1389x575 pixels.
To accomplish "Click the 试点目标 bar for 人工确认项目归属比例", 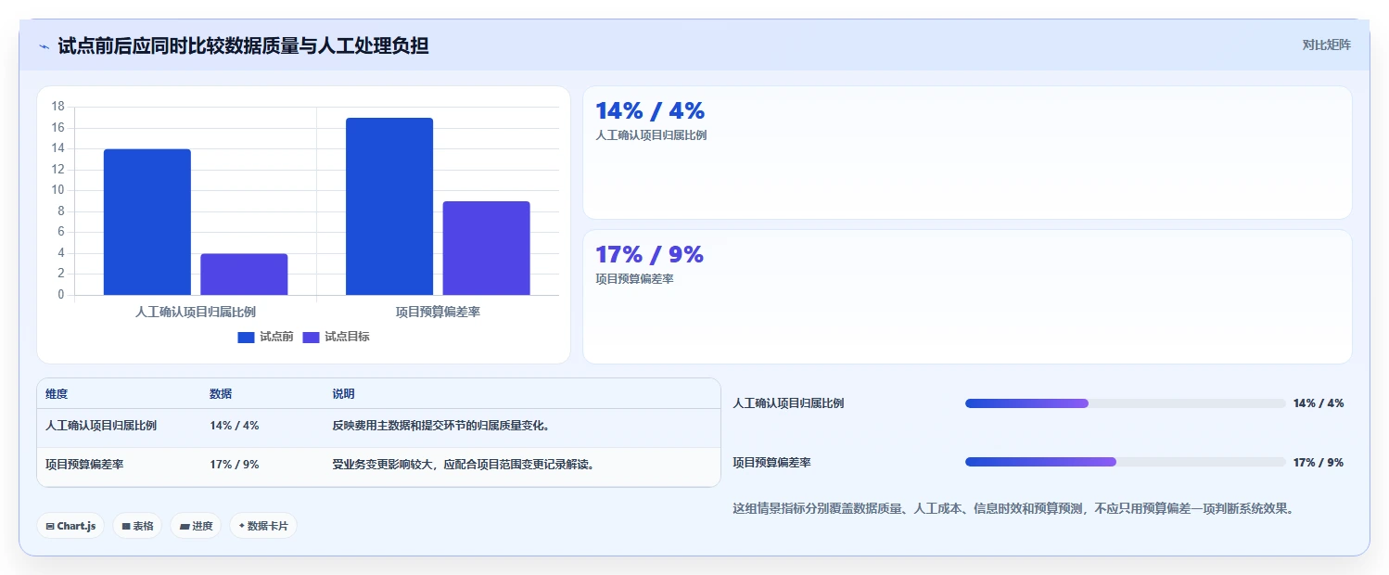I will coord(244,275).
